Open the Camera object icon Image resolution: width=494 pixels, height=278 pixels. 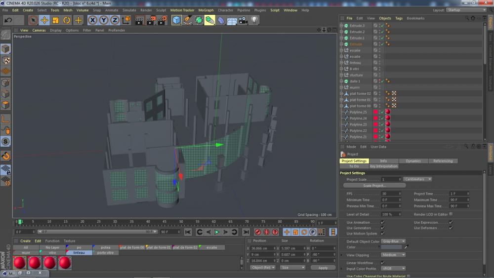pos(243,20)
